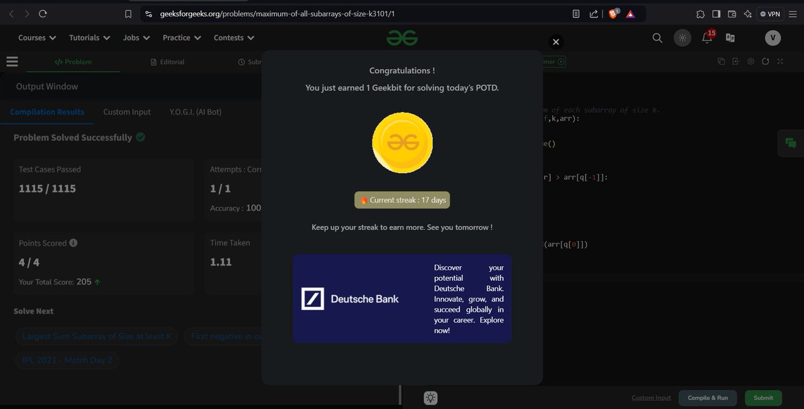
Task: Open the left hamburger sidebar menu
Action: (12, 62)
